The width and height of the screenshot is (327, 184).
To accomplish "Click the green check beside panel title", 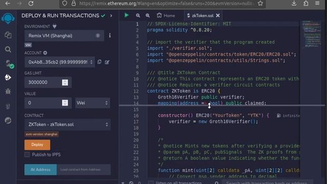I will [103, 16].
